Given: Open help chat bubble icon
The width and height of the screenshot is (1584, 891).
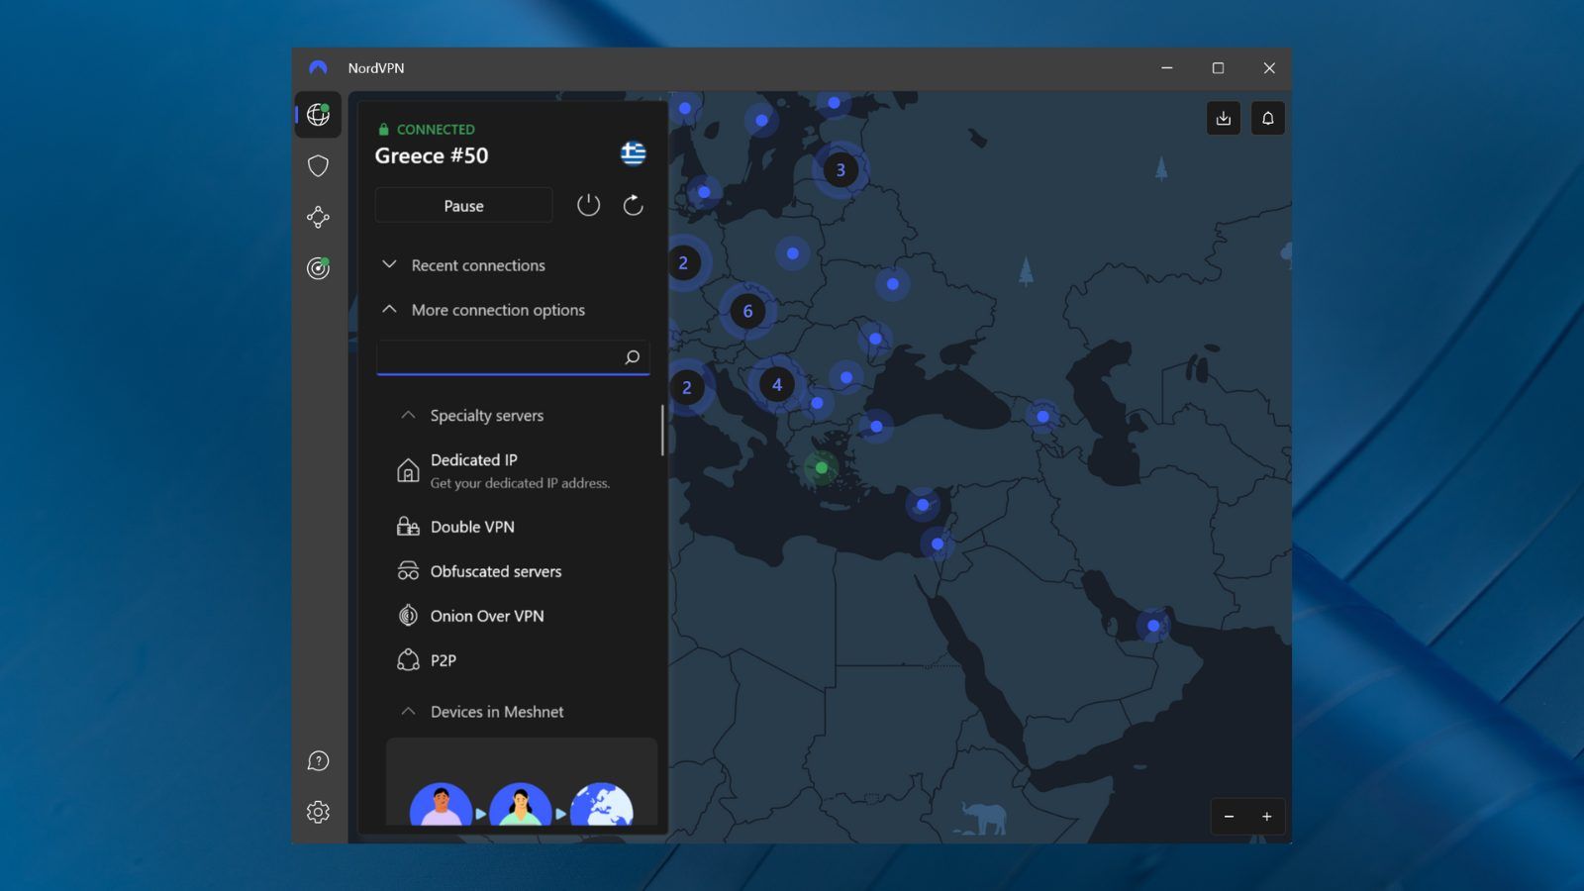Looking at the screenshot, I should coord(318,760).
